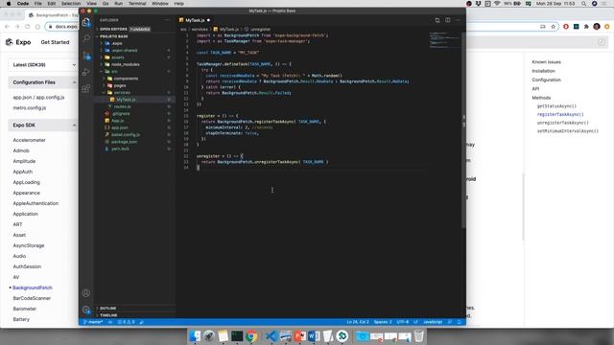
Task: Open Finder from the Dock
Action: click(x=195, y=336)
